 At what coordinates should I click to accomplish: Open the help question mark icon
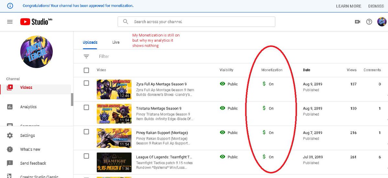point(369,22)
